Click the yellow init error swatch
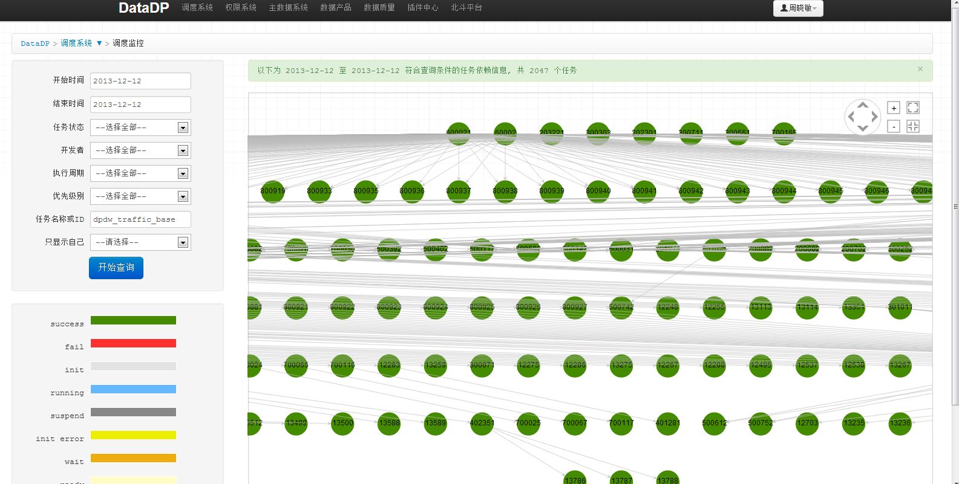The width and height of the screenshot is (959, 484). click(133, 435)
